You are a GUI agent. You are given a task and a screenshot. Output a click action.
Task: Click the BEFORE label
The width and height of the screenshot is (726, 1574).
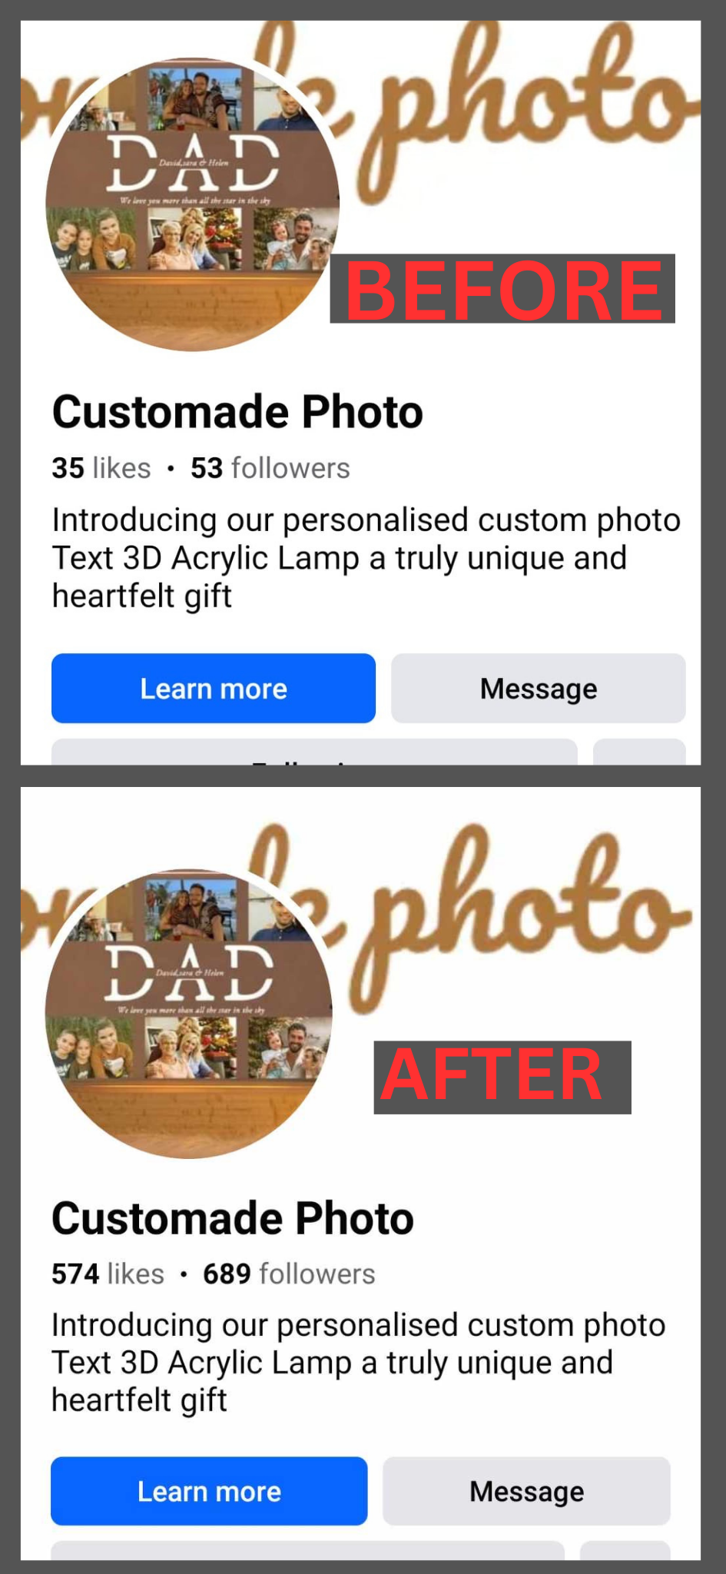point(502,289)
